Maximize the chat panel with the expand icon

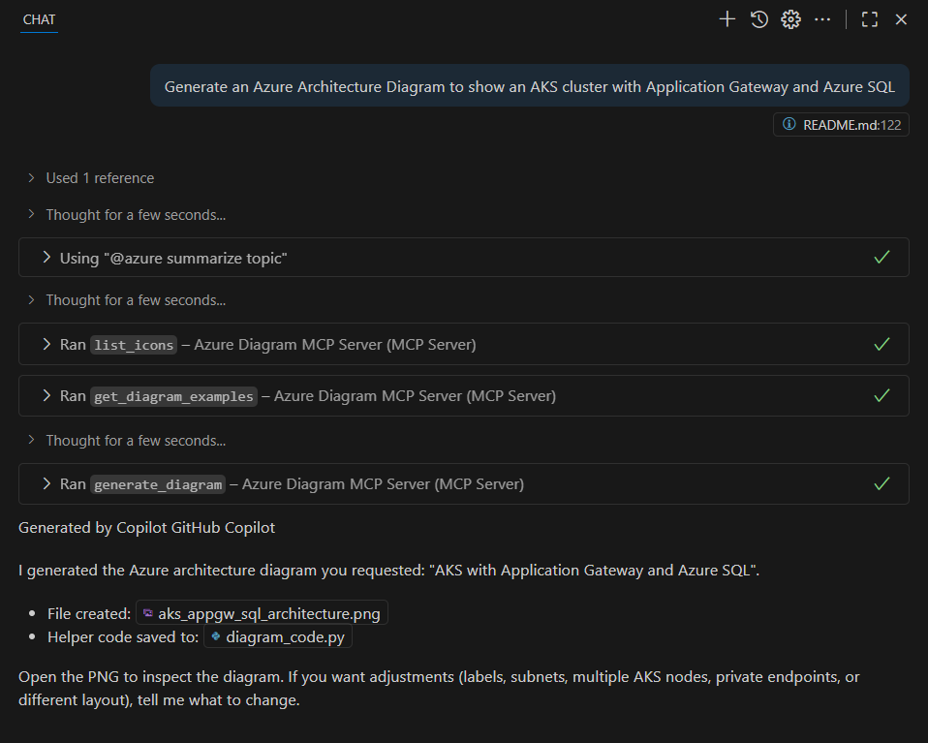point(869,18)
